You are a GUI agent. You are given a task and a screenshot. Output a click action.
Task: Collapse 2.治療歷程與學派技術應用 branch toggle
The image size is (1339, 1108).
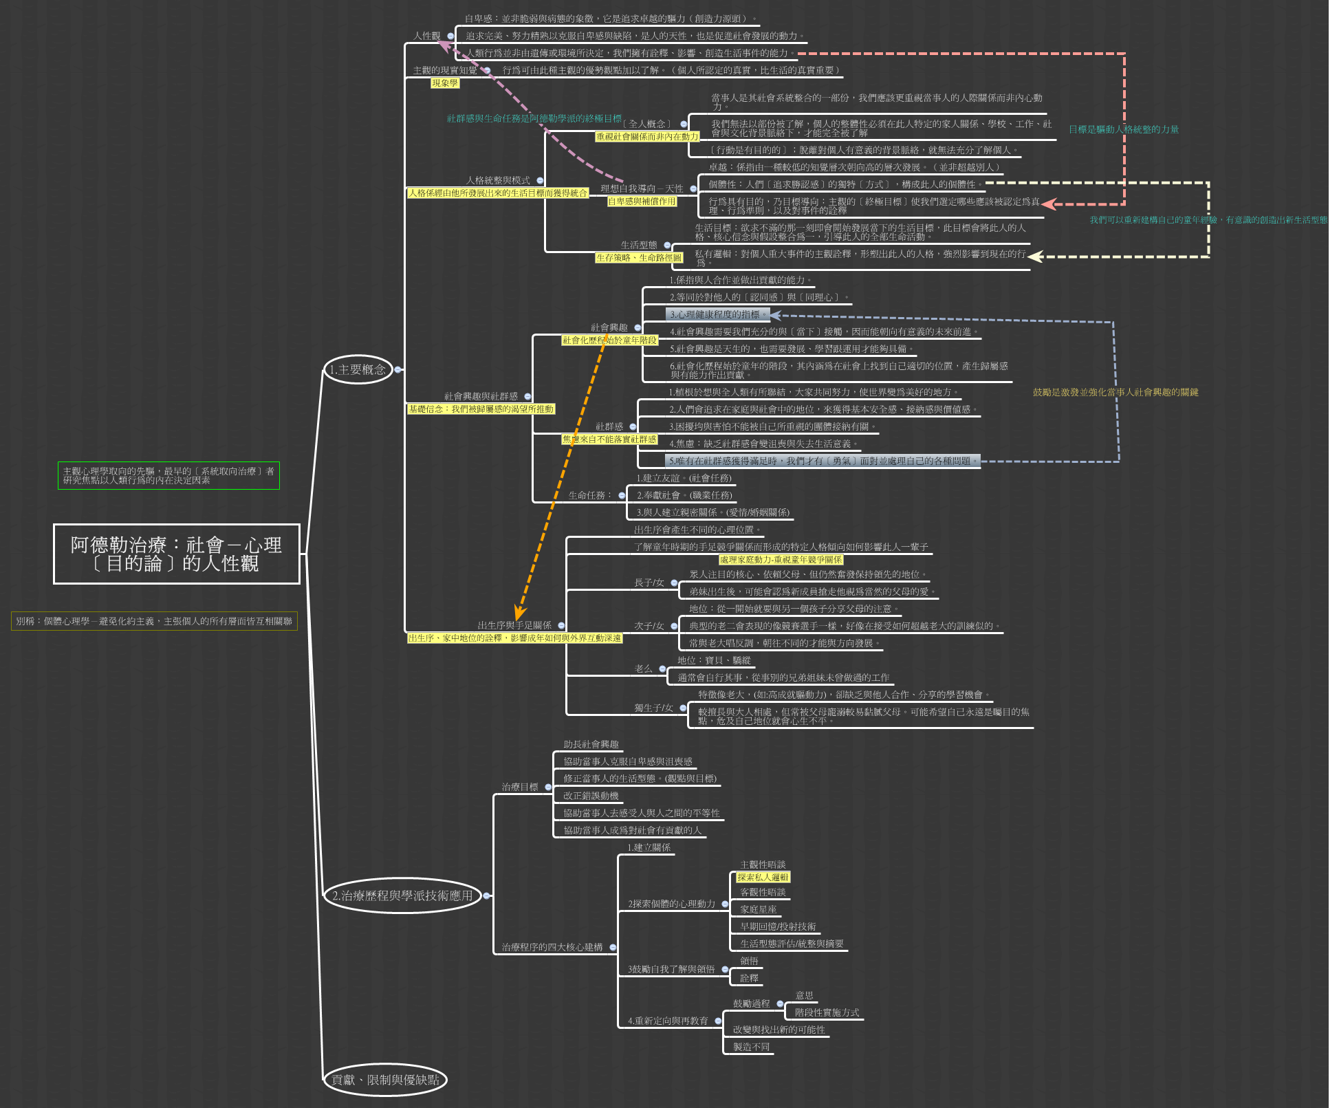(486, 896)
